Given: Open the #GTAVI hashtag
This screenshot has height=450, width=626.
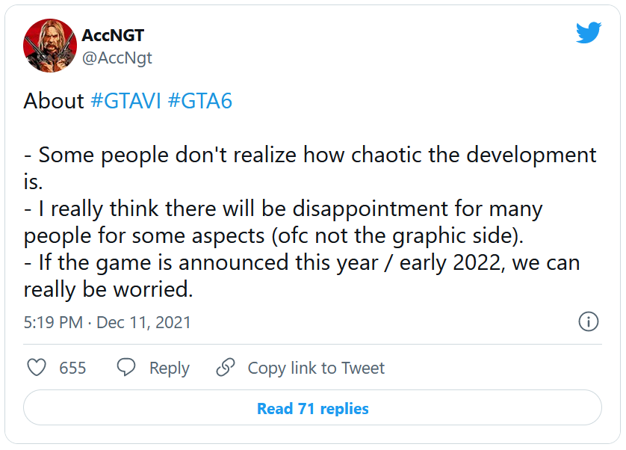Looking at the screenshot, I should click(125, 101).
